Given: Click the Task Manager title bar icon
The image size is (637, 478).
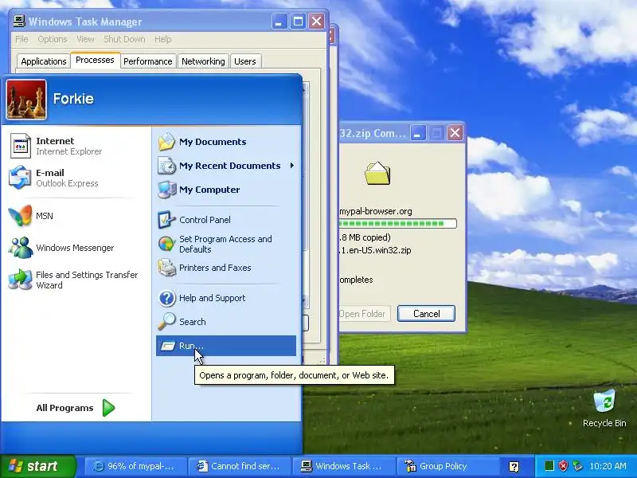Looking at the screenshot, I should coord(18,22).
